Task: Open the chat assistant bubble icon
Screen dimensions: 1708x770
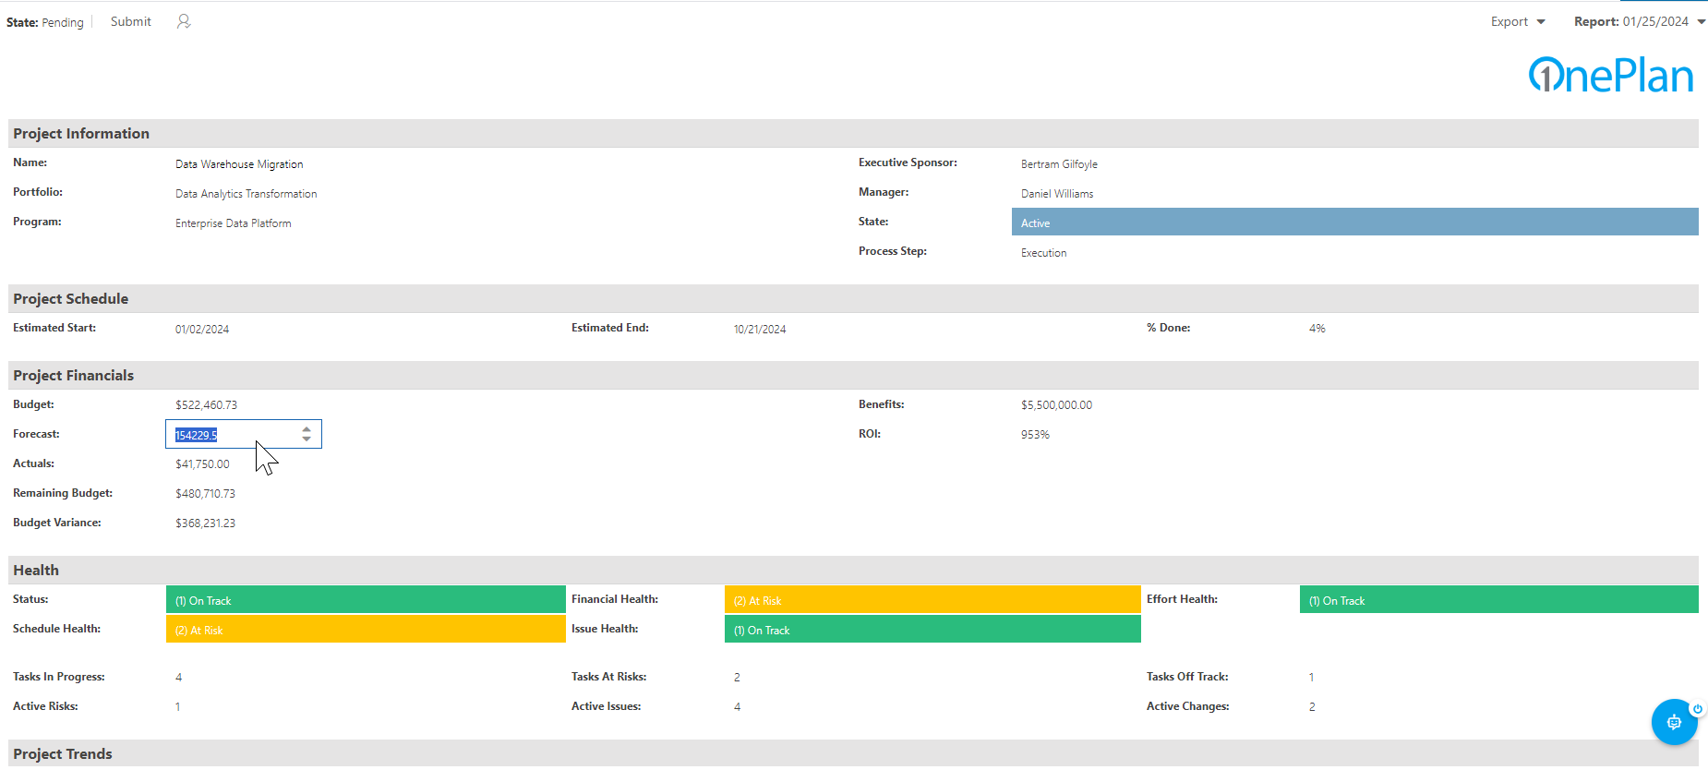Action: pyautogui.click(x=1674, y=722)
